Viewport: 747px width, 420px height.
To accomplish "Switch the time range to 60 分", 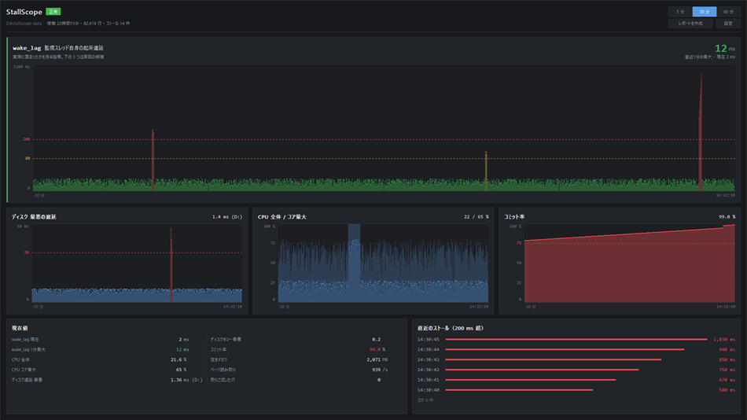I will [x=728, y=12].
